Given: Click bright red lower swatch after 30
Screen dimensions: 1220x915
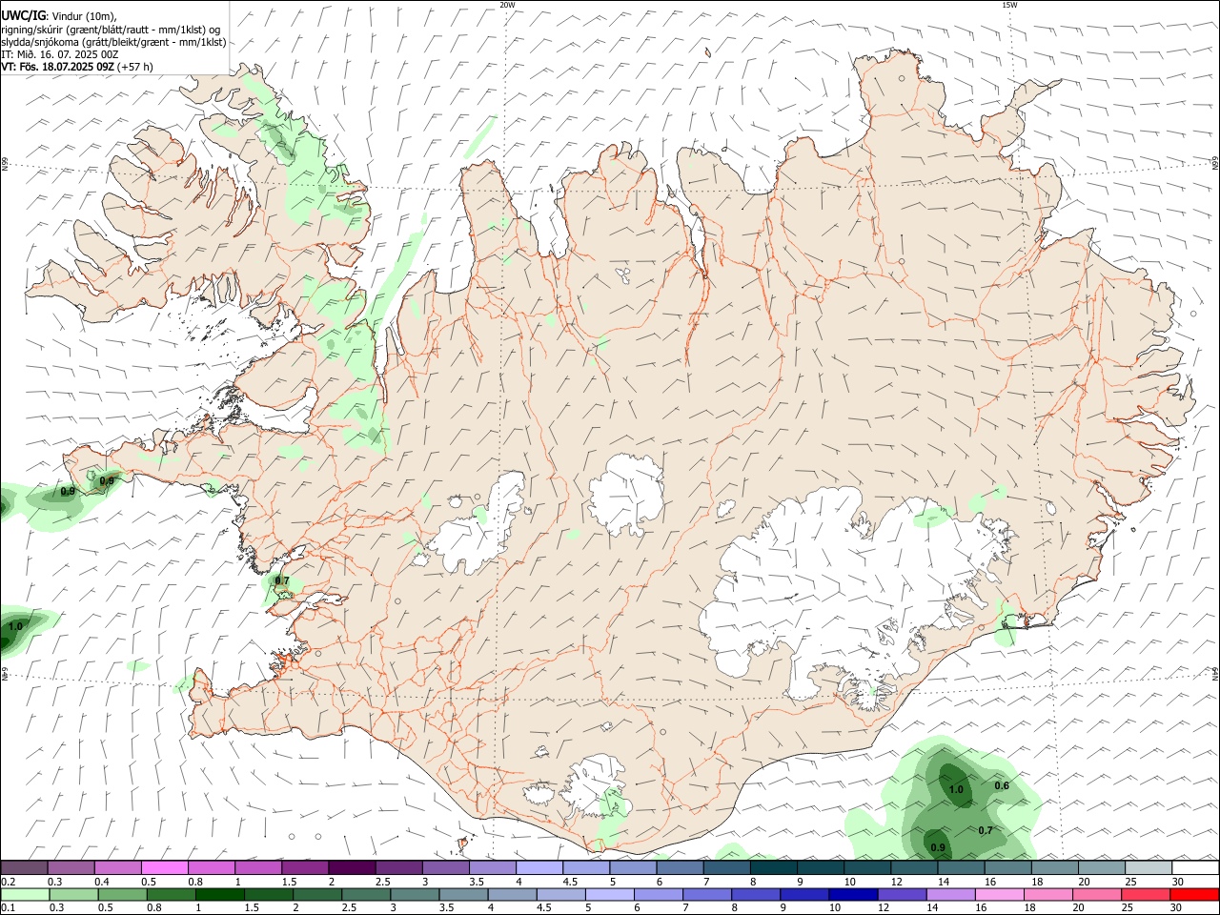Looking at the screenshot, I should click(x=1197, y=894).
